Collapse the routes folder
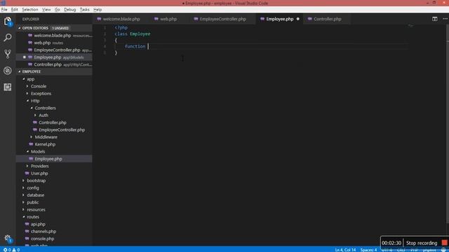 coord(24,217)
